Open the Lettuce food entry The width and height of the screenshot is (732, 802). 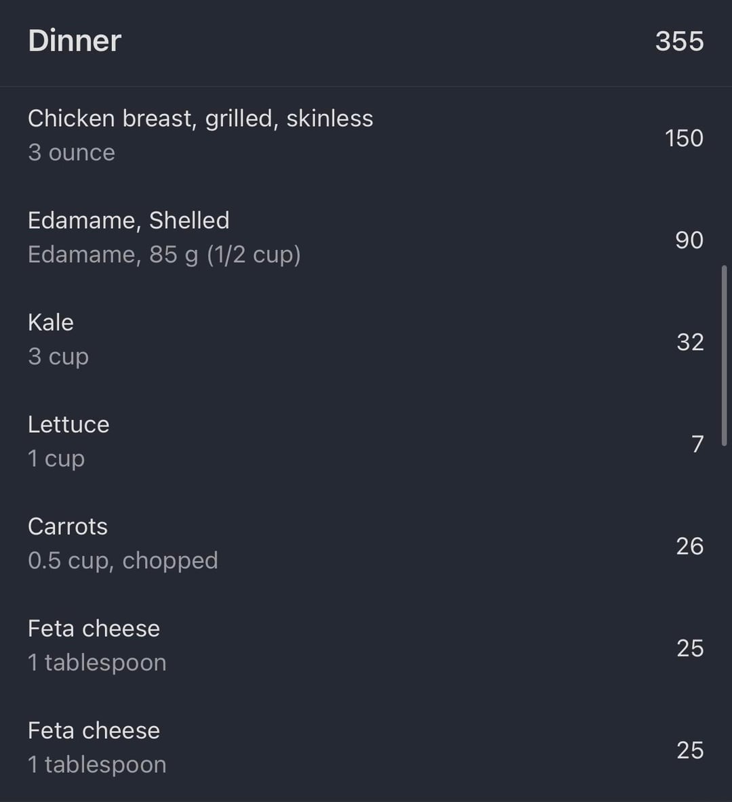tap(68, 425)
